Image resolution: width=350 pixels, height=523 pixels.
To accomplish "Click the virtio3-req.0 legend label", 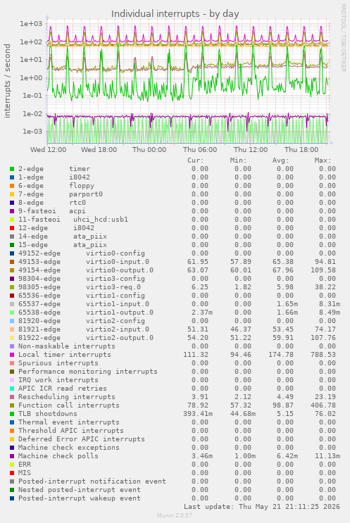I will [113, 287].
